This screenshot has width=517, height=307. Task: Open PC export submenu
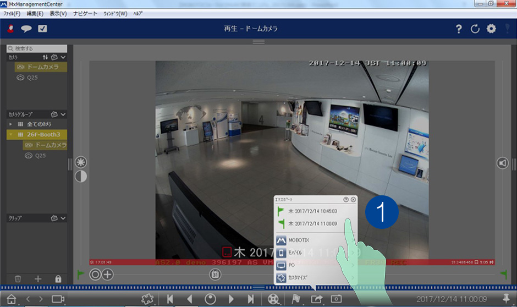316,265
